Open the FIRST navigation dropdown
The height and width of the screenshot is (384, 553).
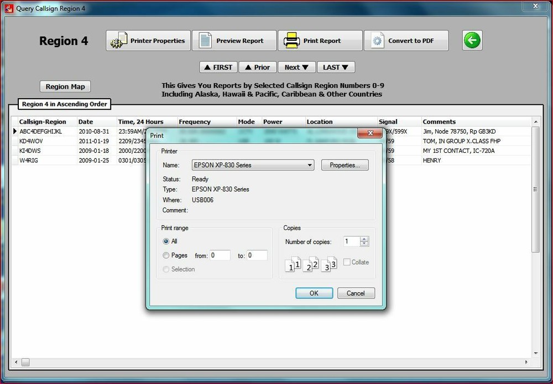(x=218, y=67)
